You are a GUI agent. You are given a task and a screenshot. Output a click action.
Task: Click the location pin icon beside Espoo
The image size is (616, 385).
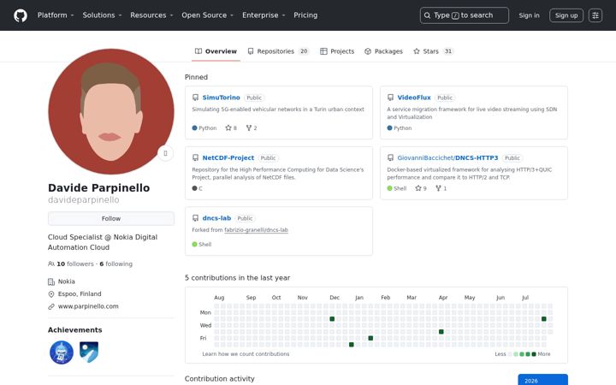[51, 294]
